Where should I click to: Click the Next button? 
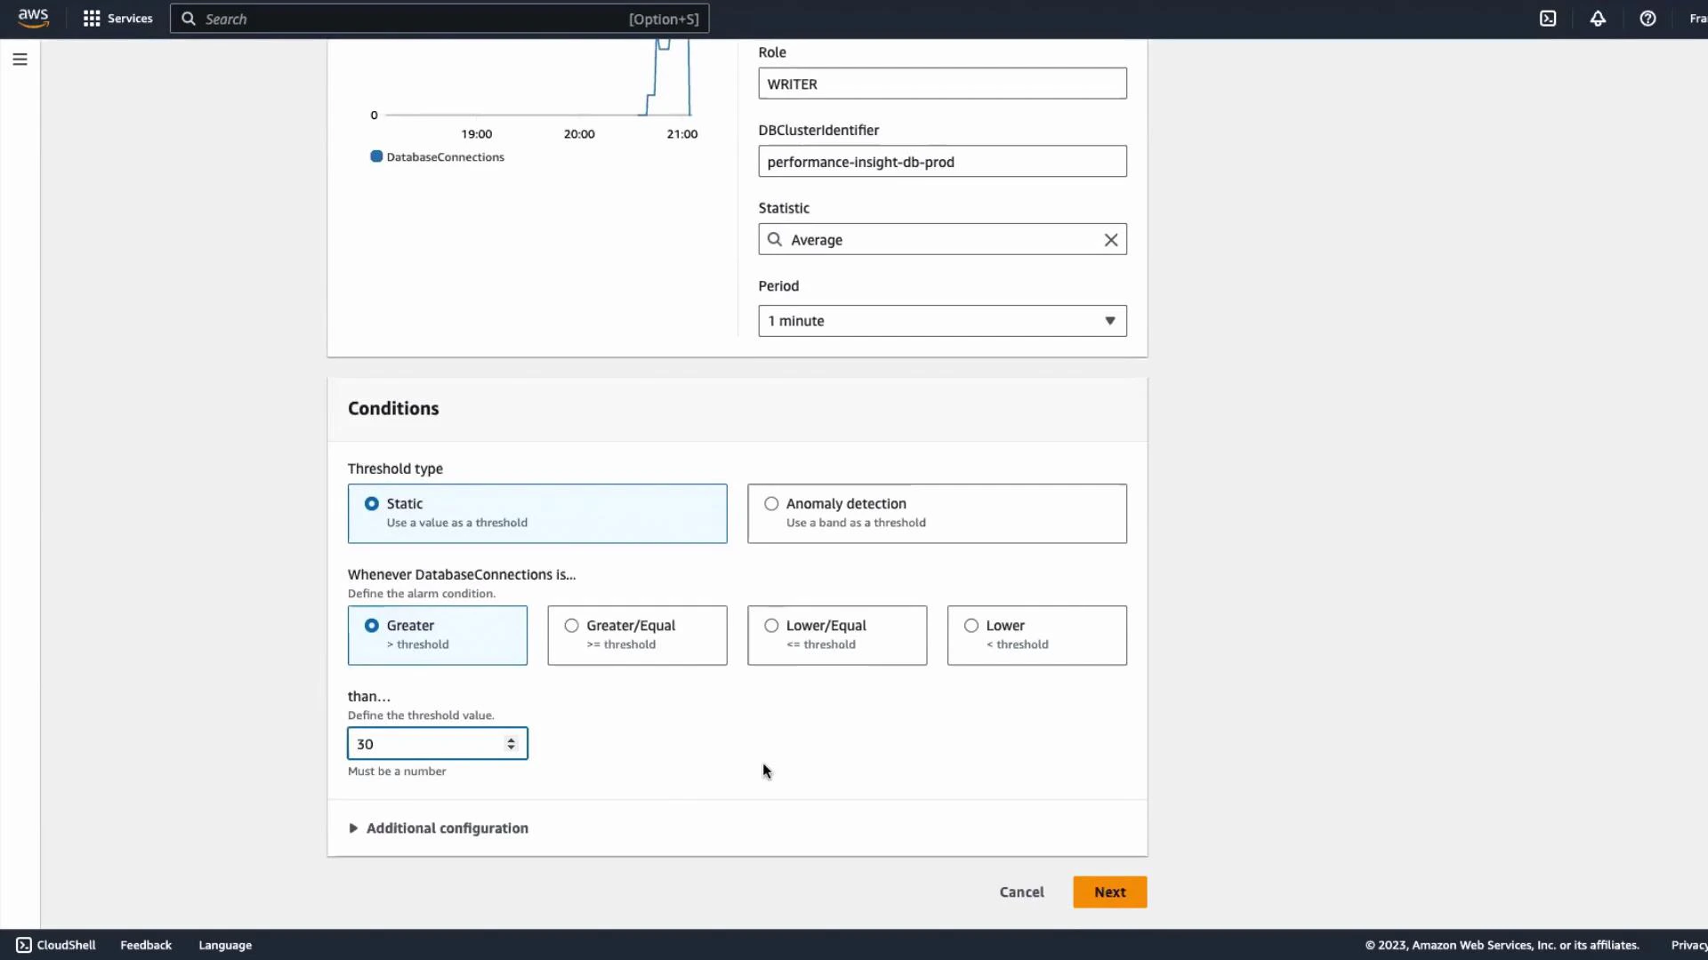point(1109,892)
